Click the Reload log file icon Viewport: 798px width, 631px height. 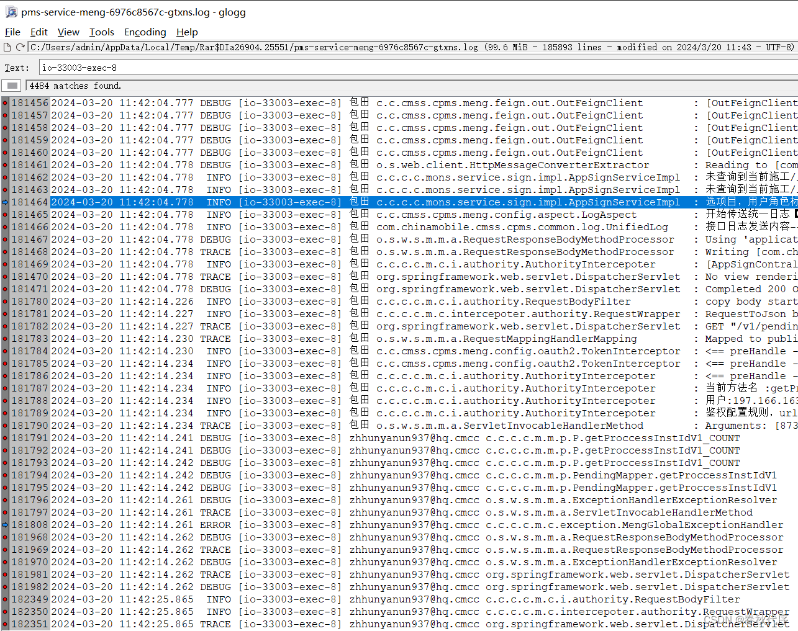click(21, 47)
